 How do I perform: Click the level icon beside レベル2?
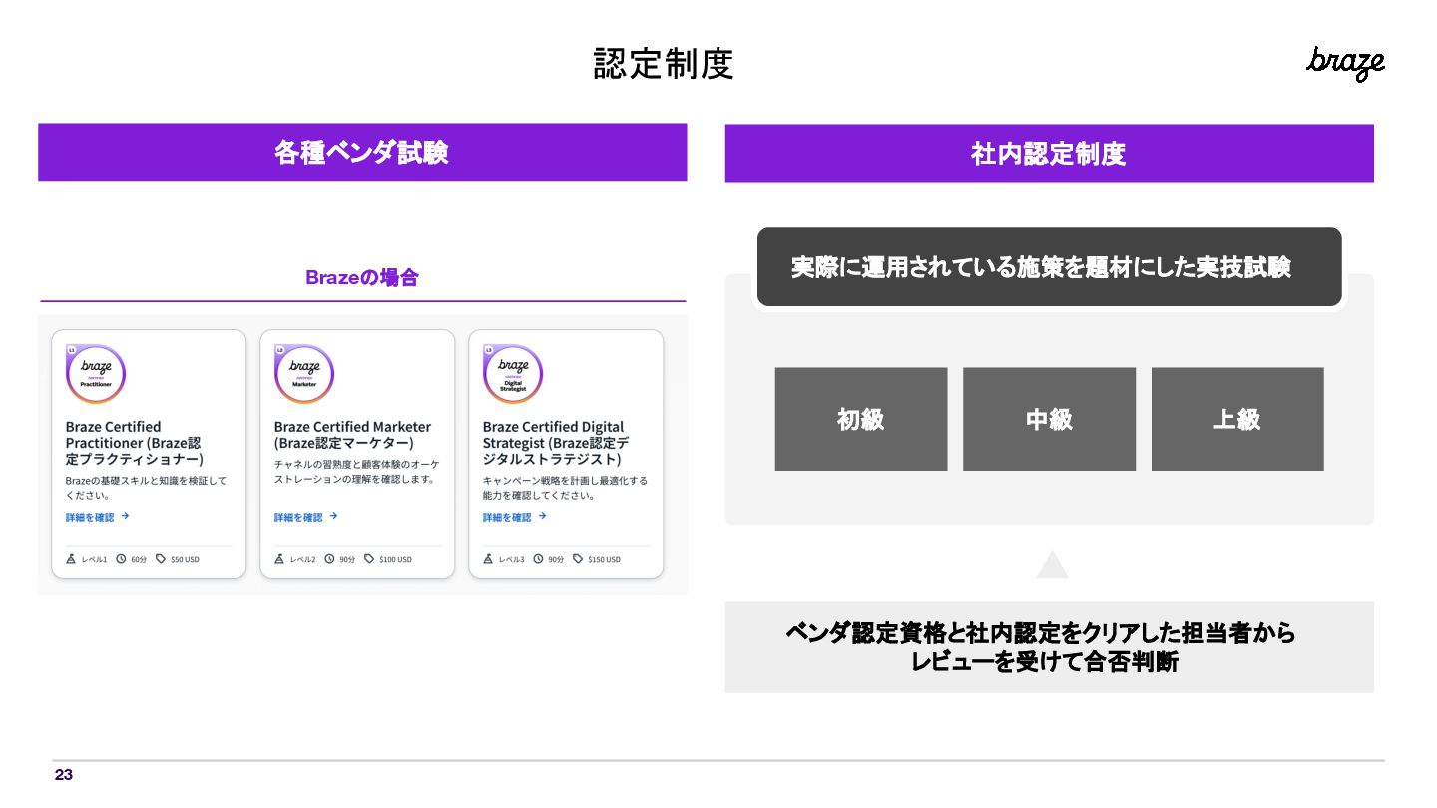[279, 559]
